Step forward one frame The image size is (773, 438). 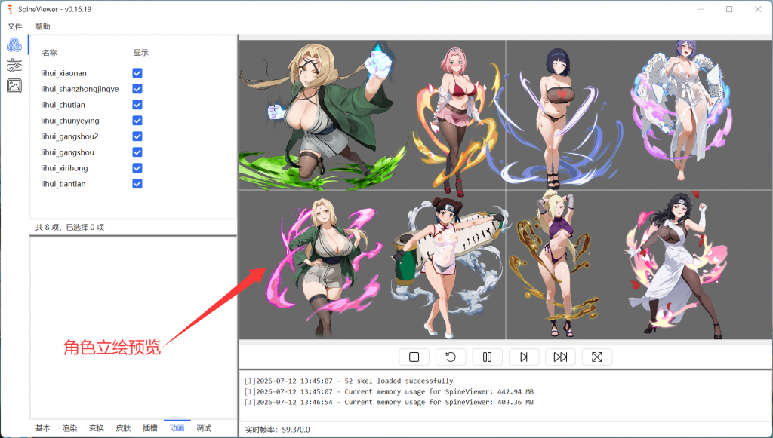524,357
